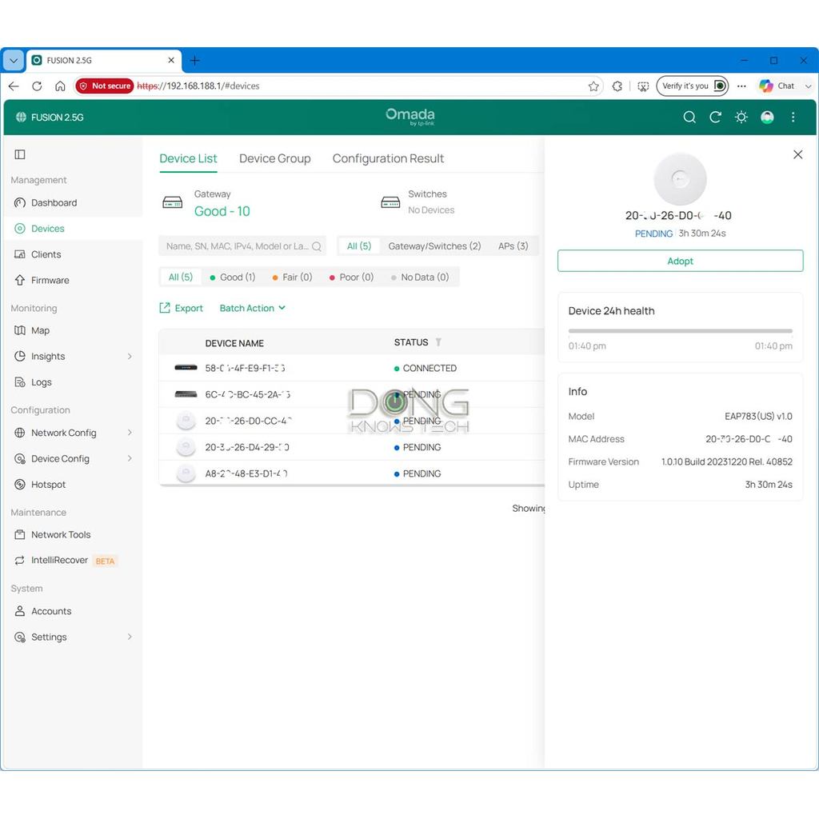Select the All (5) health filter
819x819 pixels.
[x=181, y=277]
